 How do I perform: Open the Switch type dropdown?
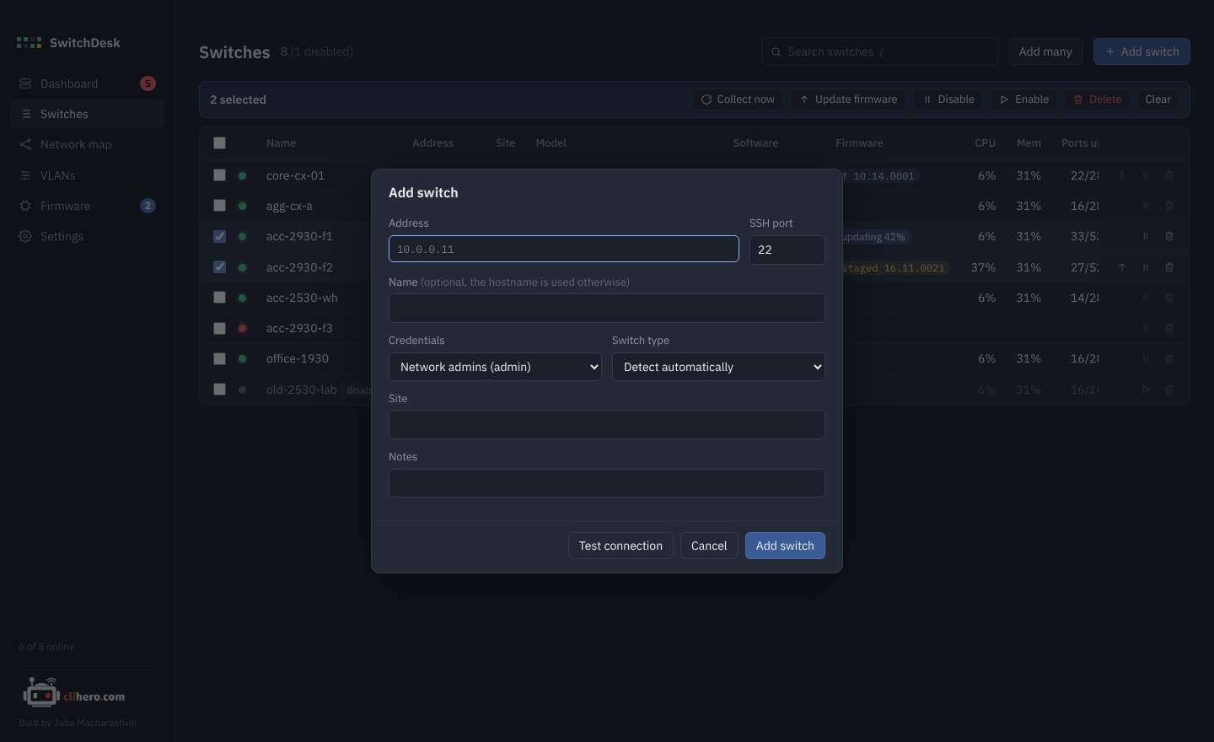[718, 367]
